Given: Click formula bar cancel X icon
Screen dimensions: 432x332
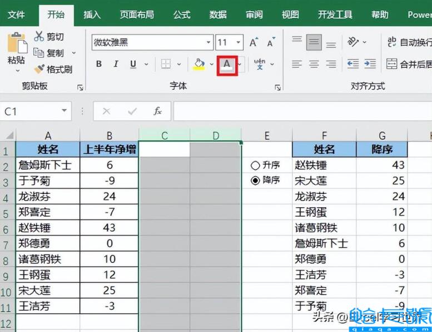Looking at the screenshot, I should pos(106,111).
